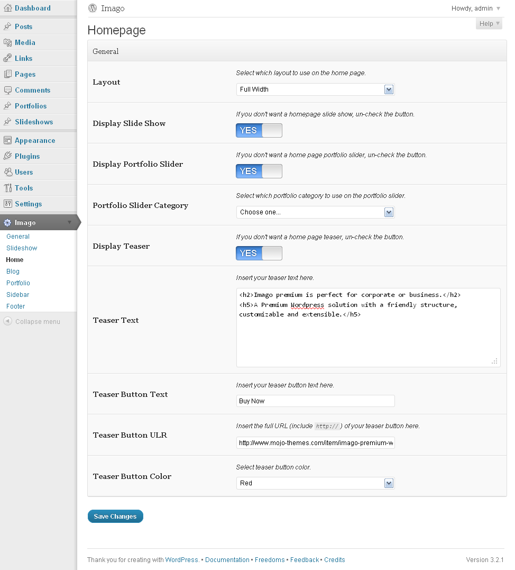The width and height of the screenshot is (515, 570).
Task: Click the Save Changes button
Action: 115,516
